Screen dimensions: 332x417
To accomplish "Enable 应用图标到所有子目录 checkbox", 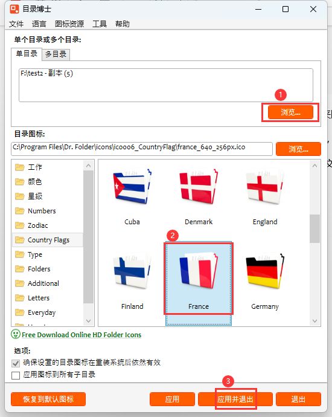I will click(16, 375).
